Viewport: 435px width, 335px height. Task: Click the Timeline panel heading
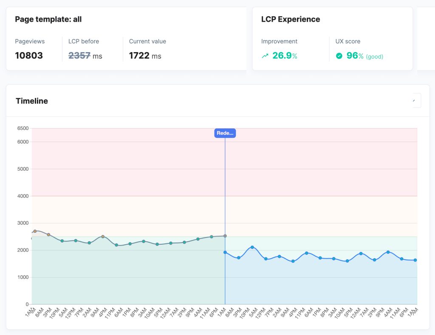[32, 101]
